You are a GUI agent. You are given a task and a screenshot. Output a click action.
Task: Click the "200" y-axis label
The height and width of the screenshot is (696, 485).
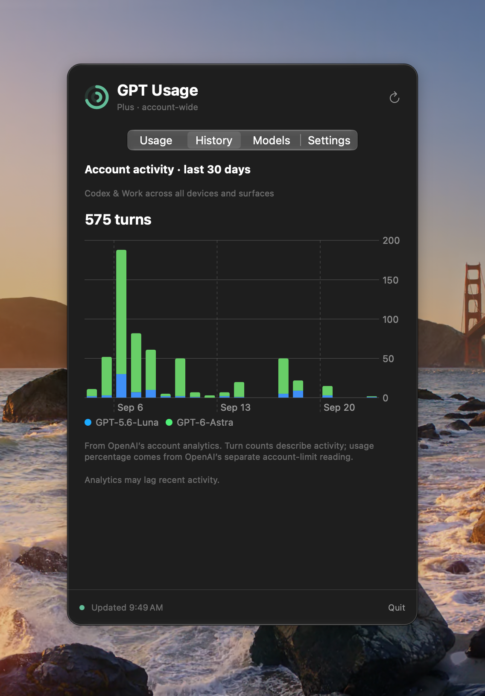(391, 240)
